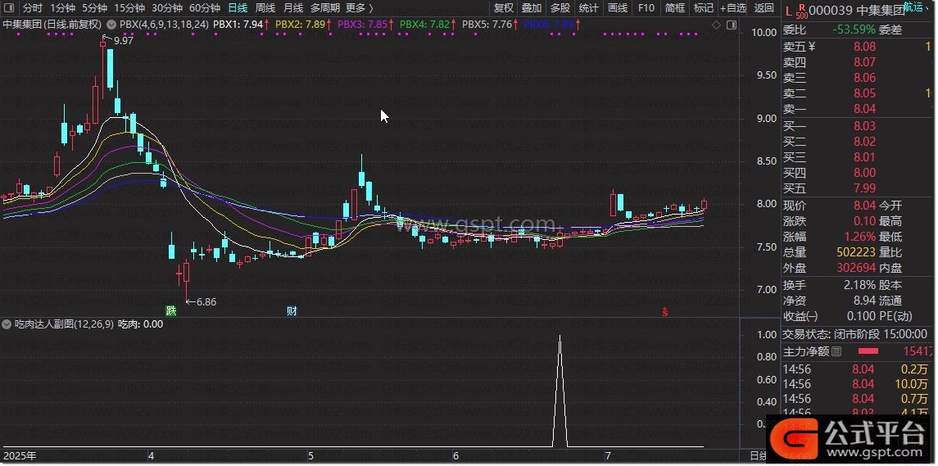Screen dimensions: 938x466
Task: Select the PBX5: 7.76 label
Action: [x=487, y=25]
